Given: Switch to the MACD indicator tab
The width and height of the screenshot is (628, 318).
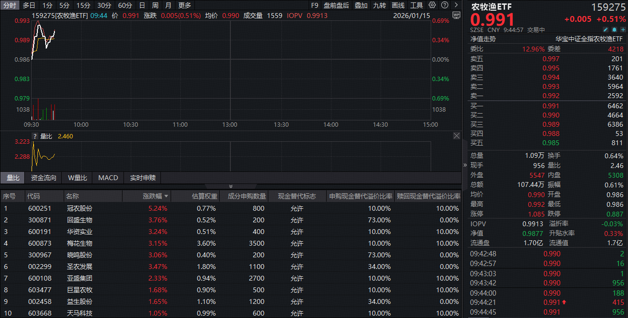Looking at the screenshot, I should pyautogui.click(x=108, y=178).
